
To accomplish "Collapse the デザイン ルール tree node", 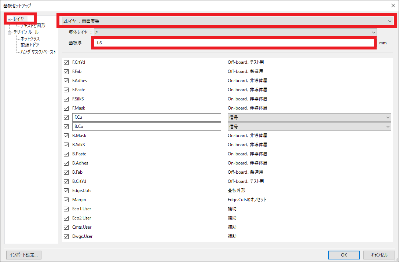I will click(x=10, y=32).
